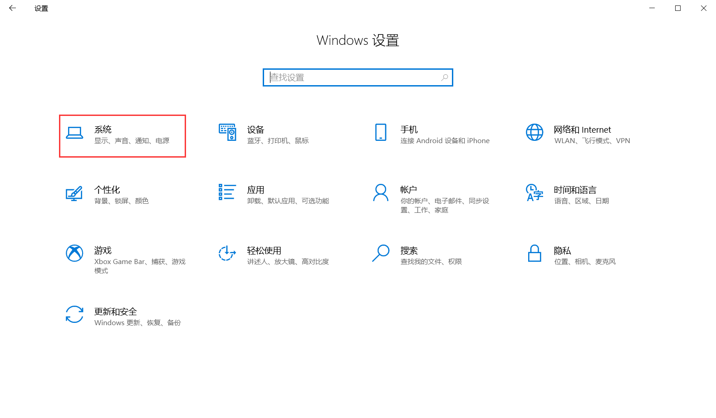Click the description 背景、锁屏、颜色

click(x=122, y=201)
